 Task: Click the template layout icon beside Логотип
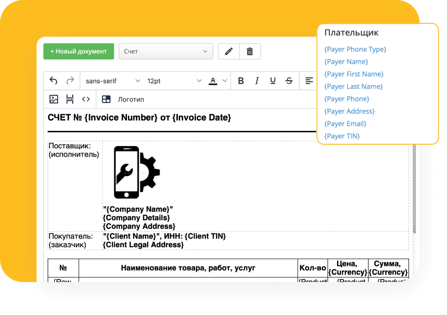[x=106, y=99]
